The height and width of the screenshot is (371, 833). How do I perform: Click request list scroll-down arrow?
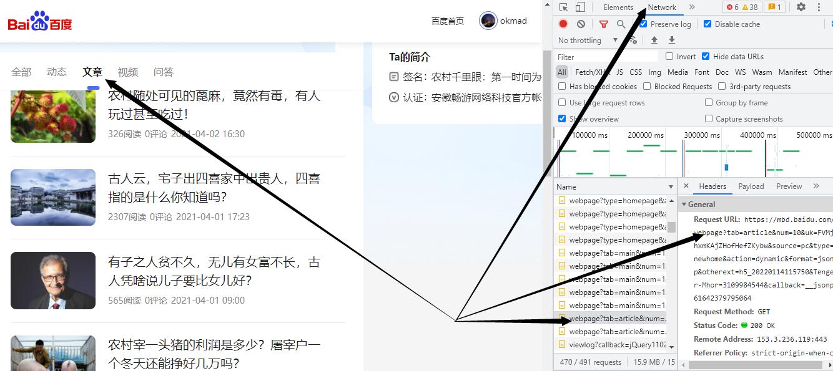pyautogui.click(x=672, y=347)
